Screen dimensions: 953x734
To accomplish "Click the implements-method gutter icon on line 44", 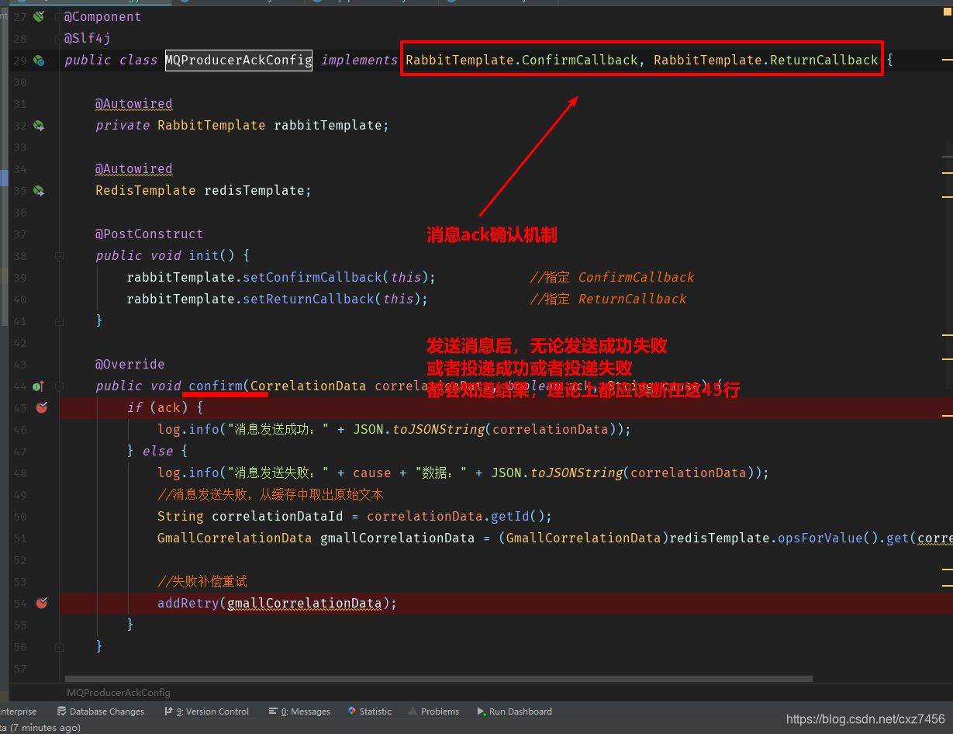I will (x=38, y=386).
